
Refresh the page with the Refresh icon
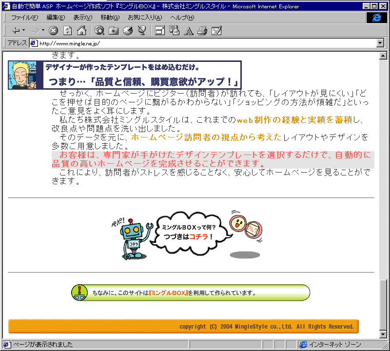point(68,31)
